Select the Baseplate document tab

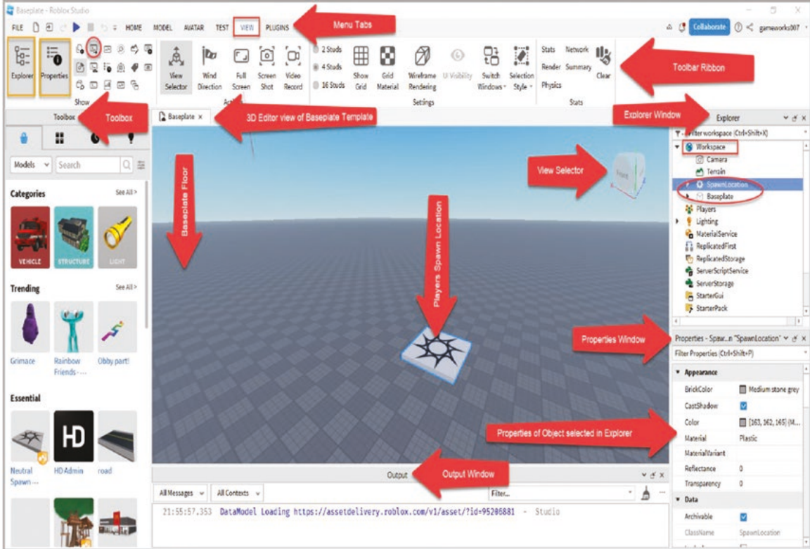point(181,117)
